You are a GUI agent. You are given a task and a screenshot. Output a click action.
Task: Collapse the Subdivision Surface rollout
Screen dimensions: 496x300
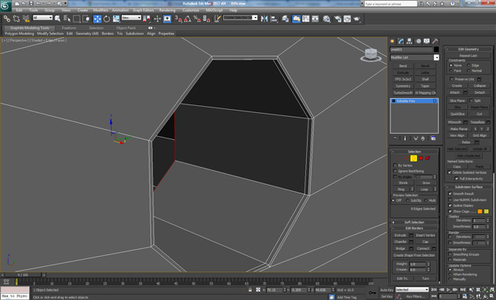(x=468, y=187)
